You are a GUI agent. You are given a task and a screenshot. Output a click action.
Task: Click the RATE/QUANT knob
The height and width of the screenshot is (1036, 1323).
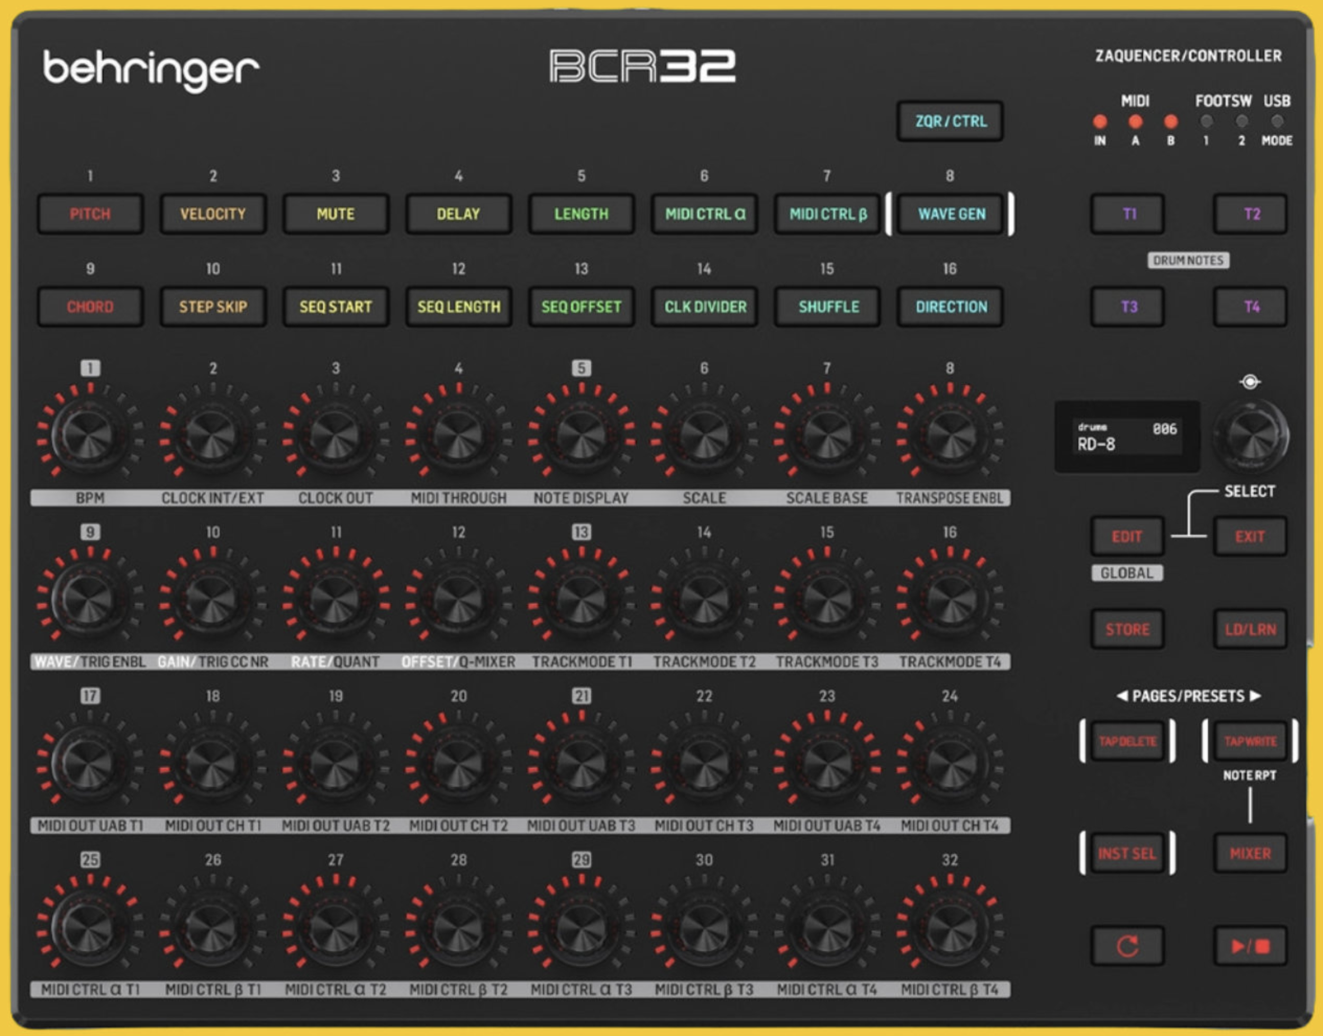pos(336,599)
